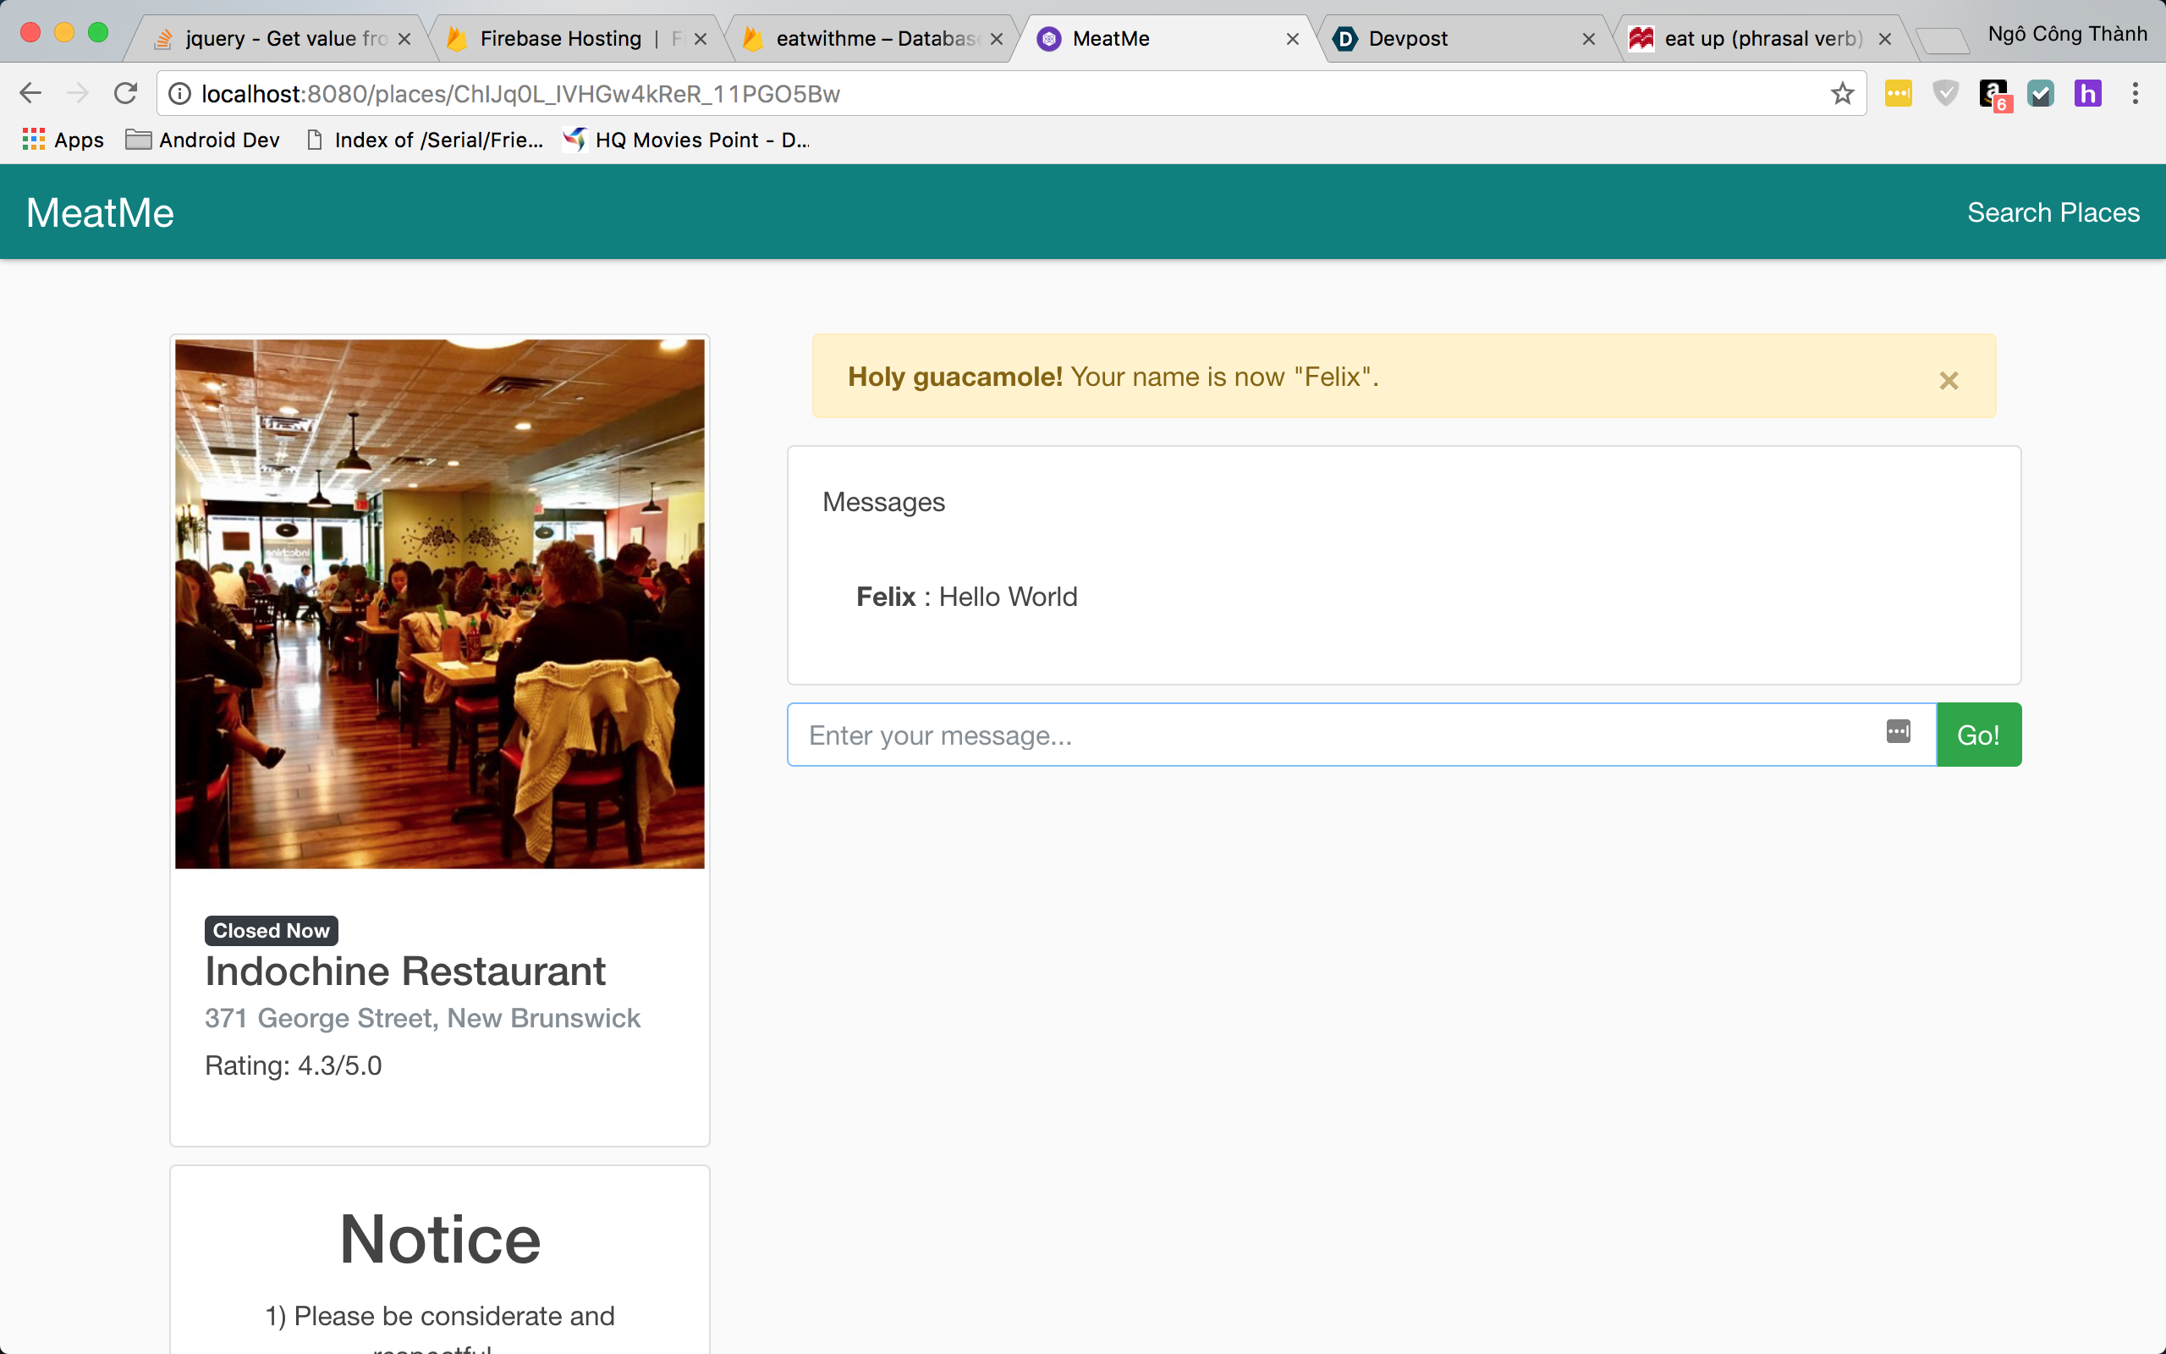The image size is (2166, 1354).
Task: Switch to the Firebase Hosting tab
Action: [573, 39]
